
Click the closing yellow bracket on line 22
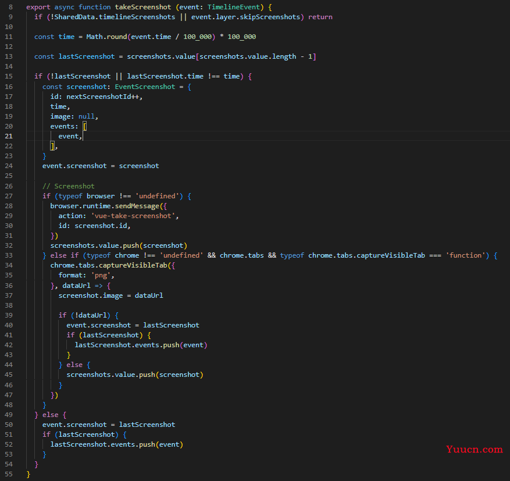[52, 147]
